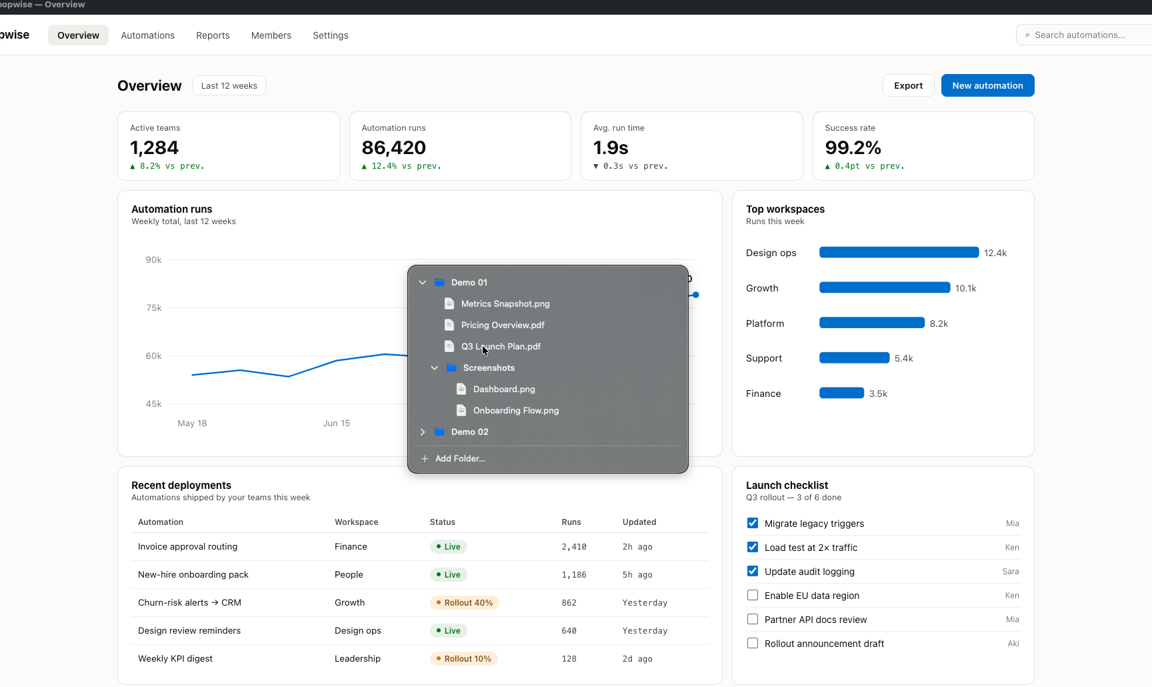Check Rollout announcement draft

click(x=753, y=643)
